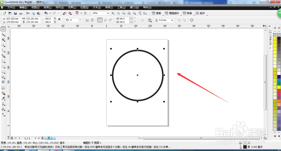This screenshot has width=281, height=151.
Task: Undo the last action
Action: [x=46, y=13]
